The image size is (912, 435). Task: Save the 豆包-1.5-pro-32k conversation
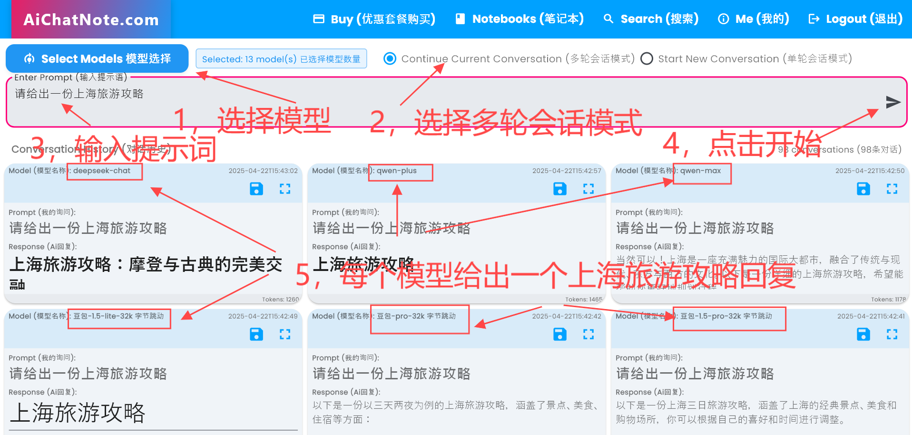863,334
